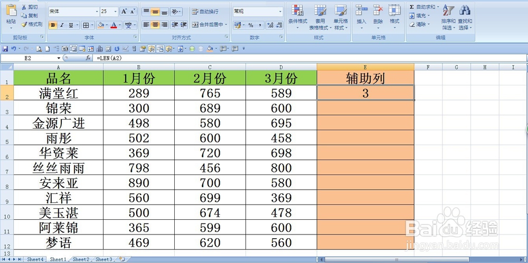Align text right
528x263 pixels.
pyautogui.click(x=164, y=25)
